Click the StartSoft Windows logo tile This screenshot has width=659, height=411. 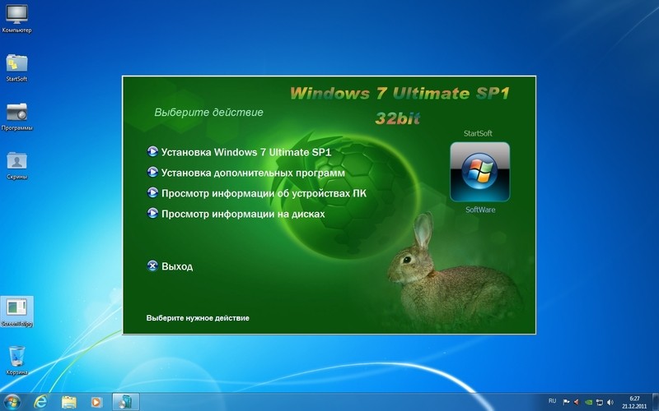(x=479, y=172)
